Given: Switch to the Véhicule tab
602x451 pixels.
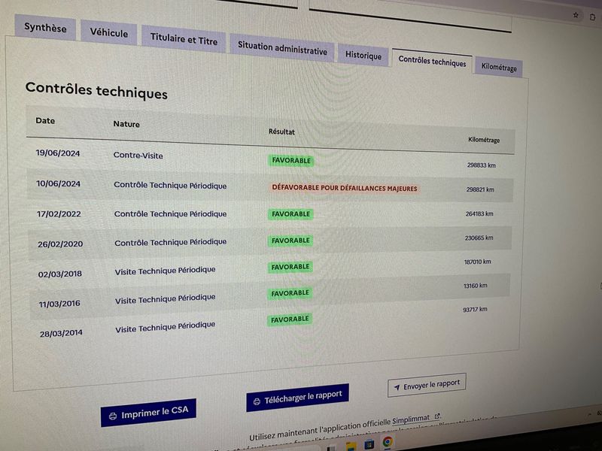Looking at the screenshot, I should 108,32.
